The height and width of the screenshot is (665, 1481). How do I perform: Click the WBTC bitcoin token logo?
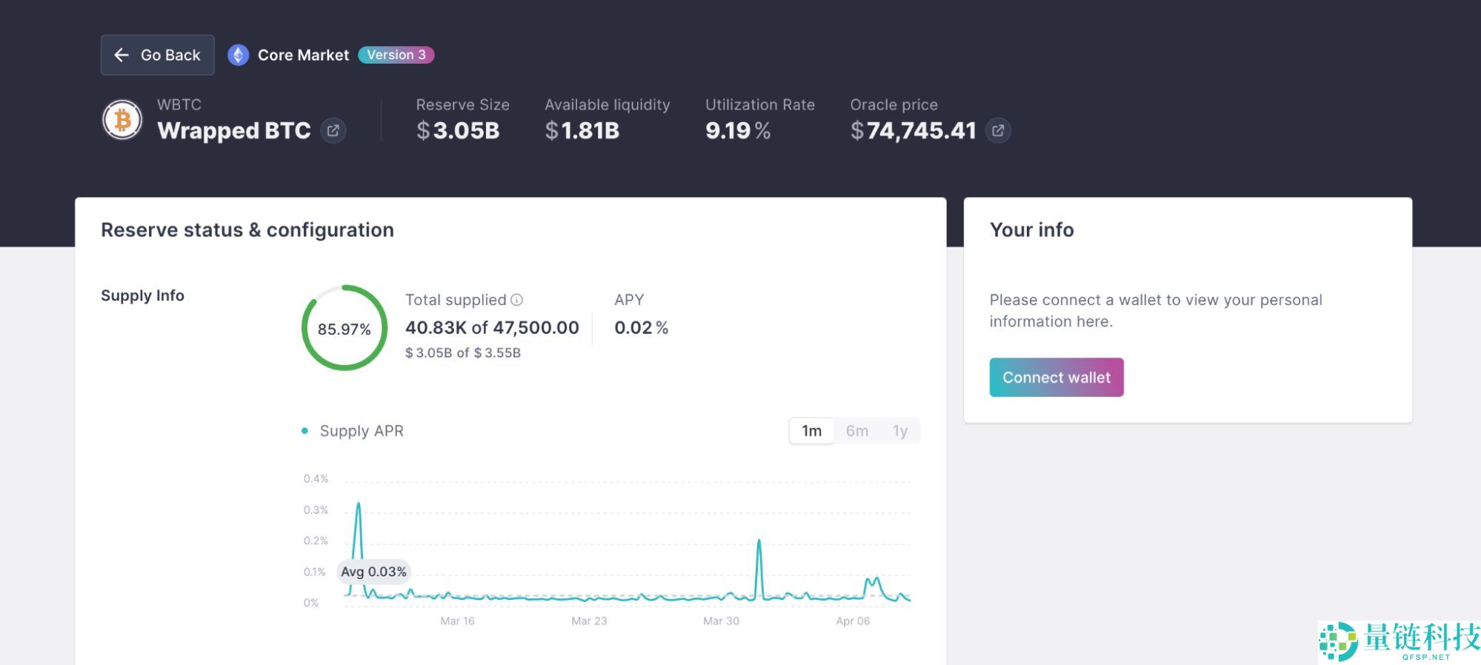click(x=122, y=120)
